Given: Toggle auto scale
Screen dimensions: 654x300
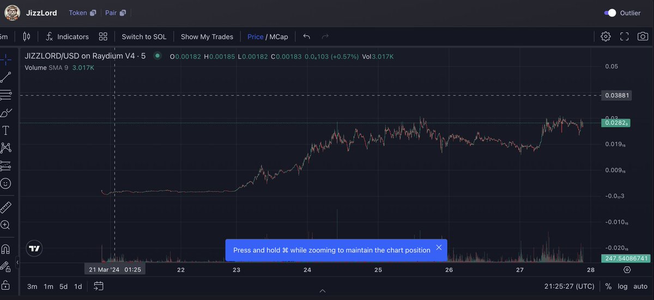Looking at the screenshot, I should coord(640,286).
